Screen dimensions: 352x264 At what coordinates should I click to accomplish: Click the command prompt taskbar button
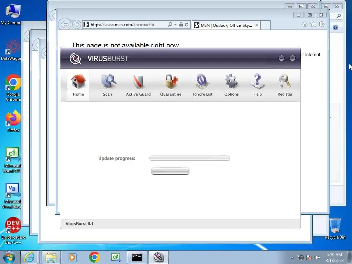coord(137,257)
